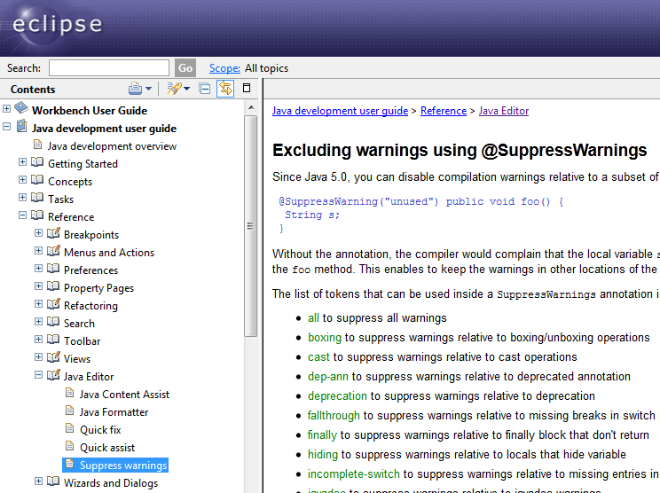The image size is (660, 493).
Task: Click the Java development overview page icon
Action: pos(37,145)
